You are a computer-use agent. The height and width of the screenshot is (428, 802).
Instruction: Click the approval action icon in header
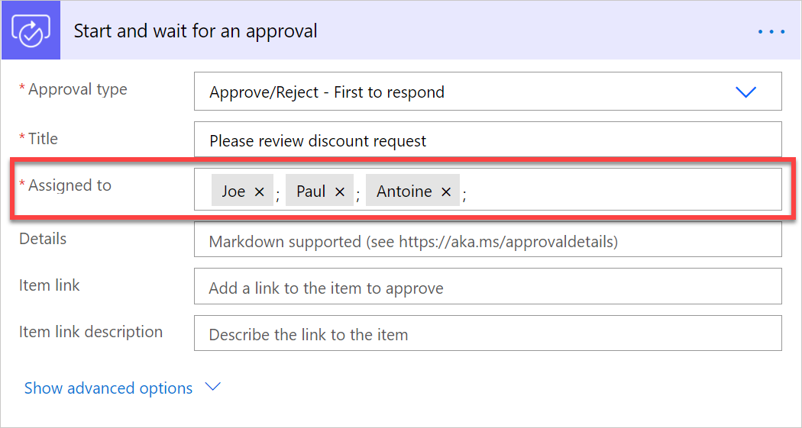click(31, 30)
